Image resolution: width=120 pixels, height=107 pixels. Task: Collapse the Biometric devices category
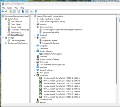(x=35, y=27)
